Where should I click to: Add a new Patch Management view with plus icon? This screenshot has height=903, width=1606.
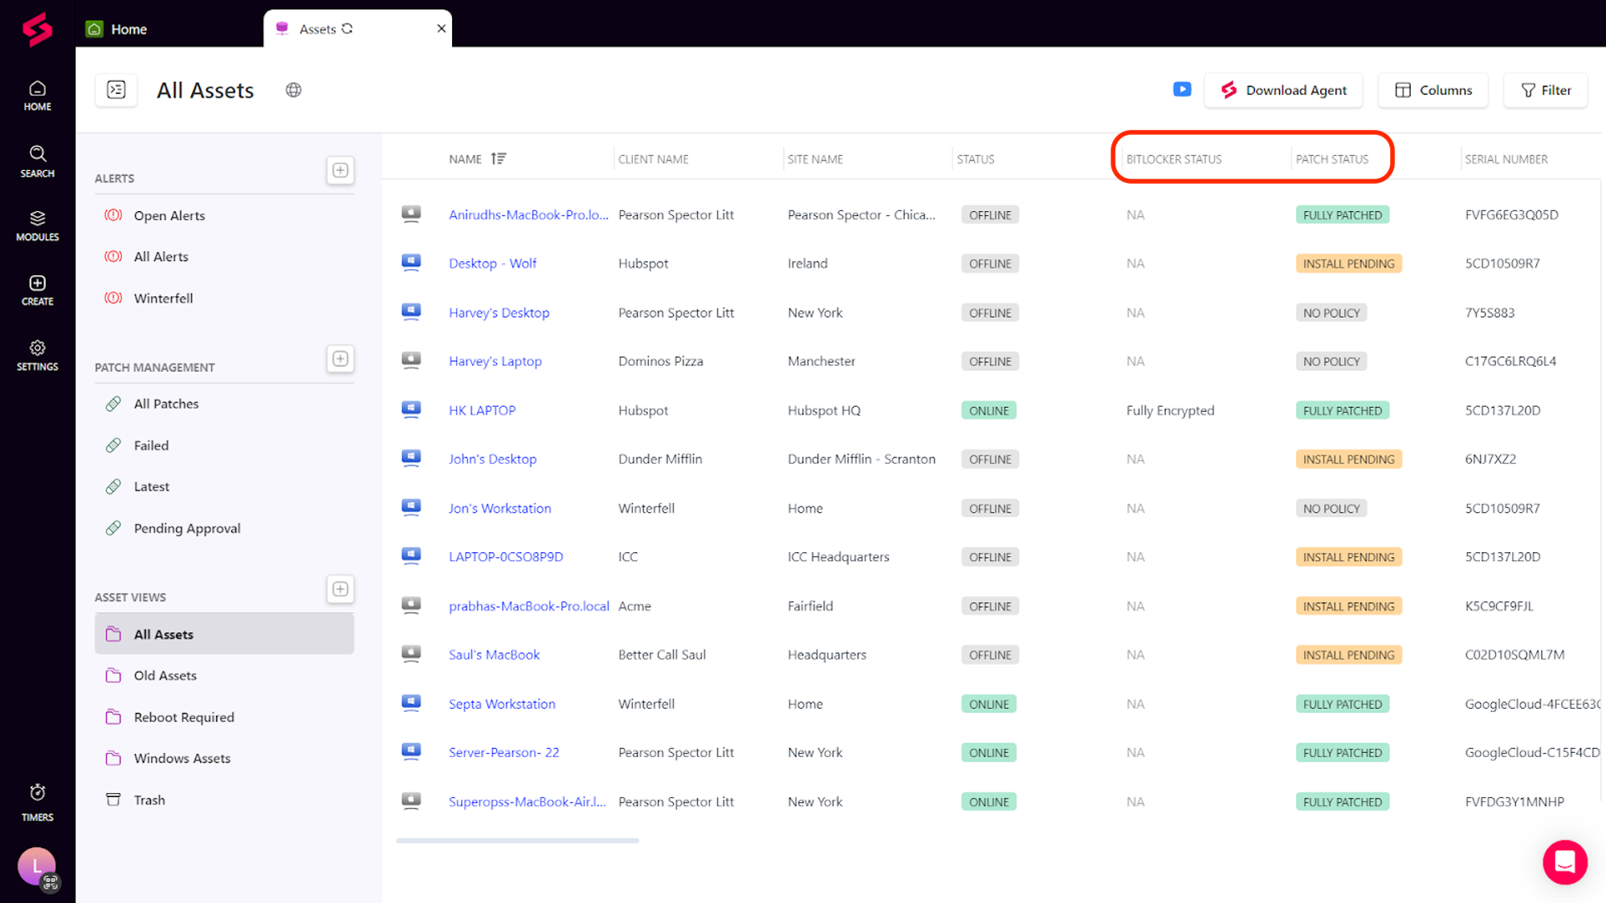tap(340, 359)
